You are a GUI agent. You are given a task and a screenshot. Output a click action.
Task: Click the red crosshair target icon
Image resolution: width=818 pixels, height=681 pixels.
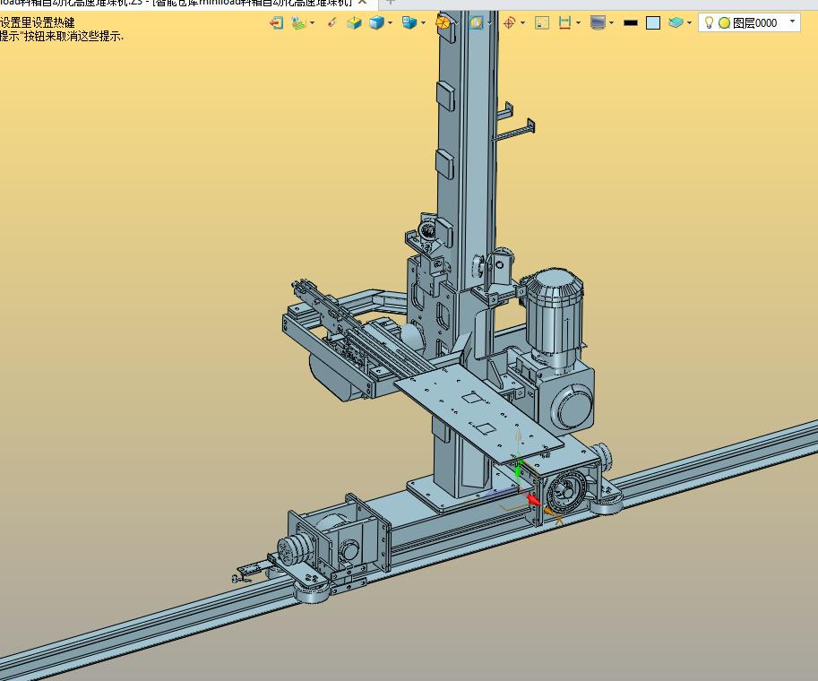click(509, 23)
